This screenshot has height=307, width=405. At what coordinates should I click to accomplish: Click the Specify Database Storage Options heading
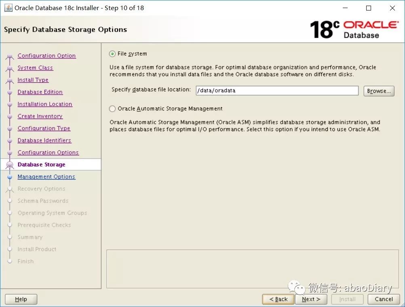pyautogui.click(x=65, y=29)
